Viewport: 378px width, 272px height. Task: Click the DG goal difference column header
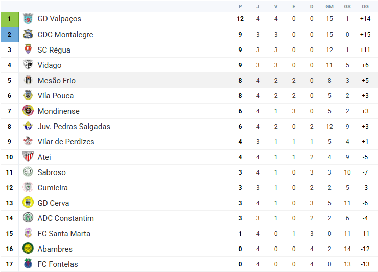pos(365,7)
